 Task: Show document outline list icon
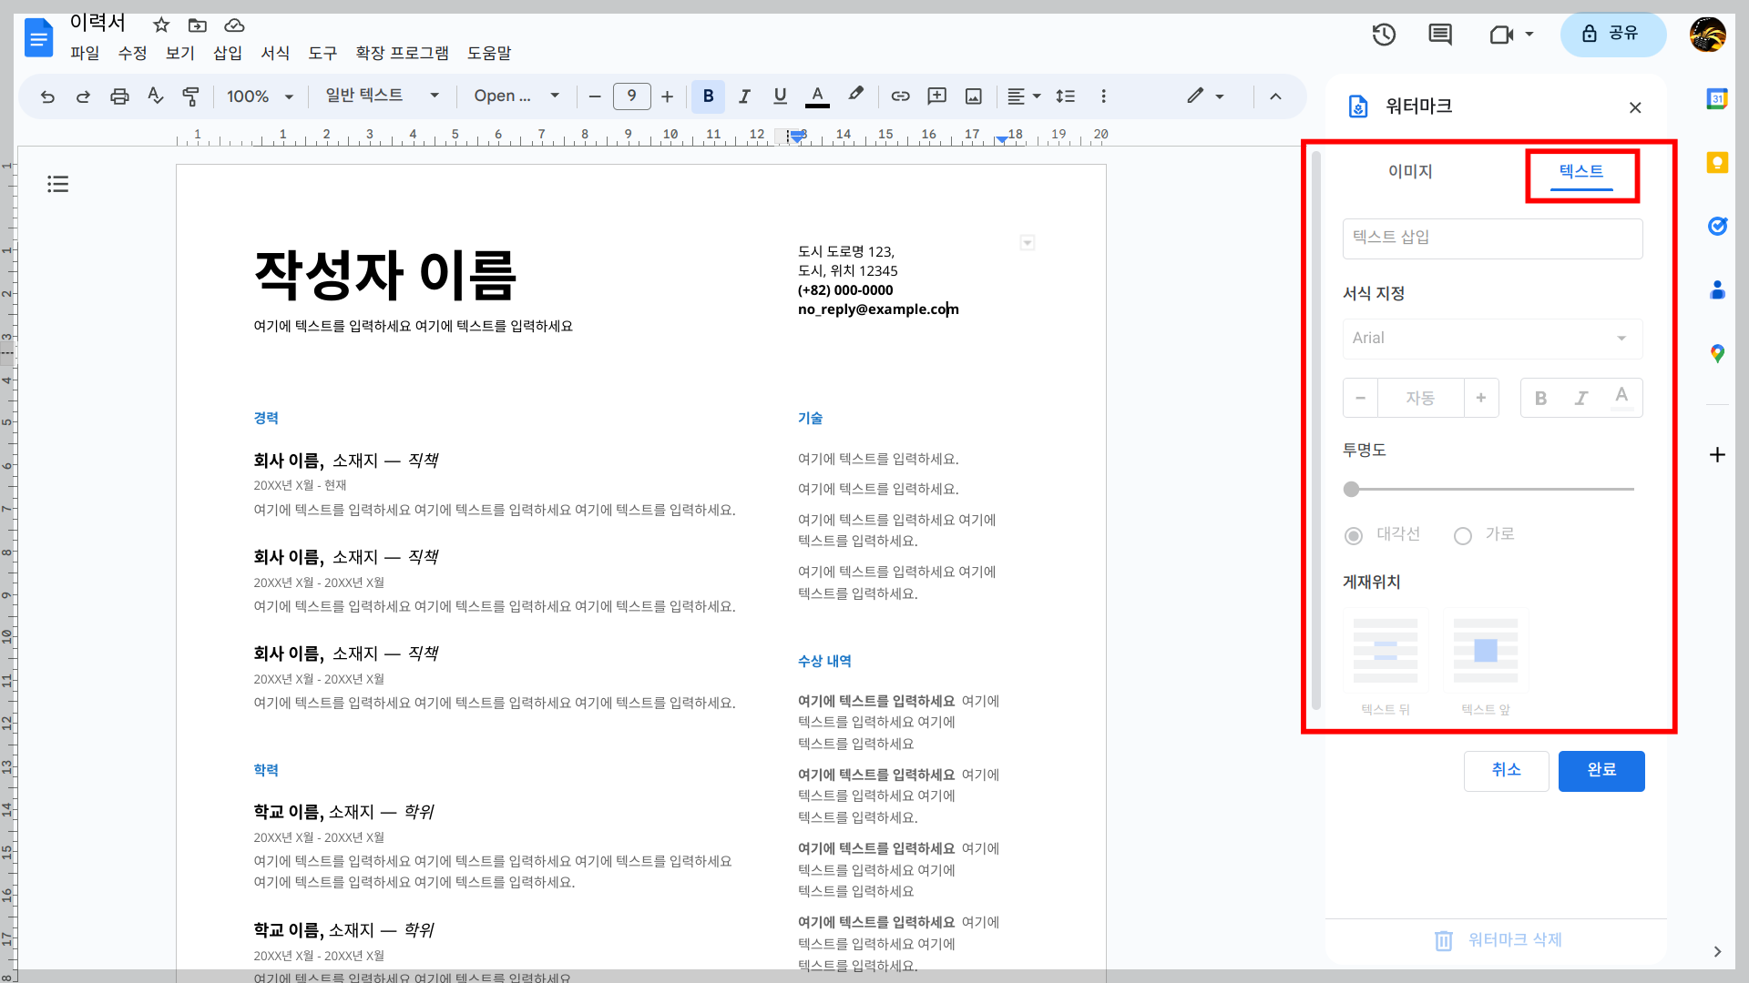pyautogui.click(x=58, y=185)
